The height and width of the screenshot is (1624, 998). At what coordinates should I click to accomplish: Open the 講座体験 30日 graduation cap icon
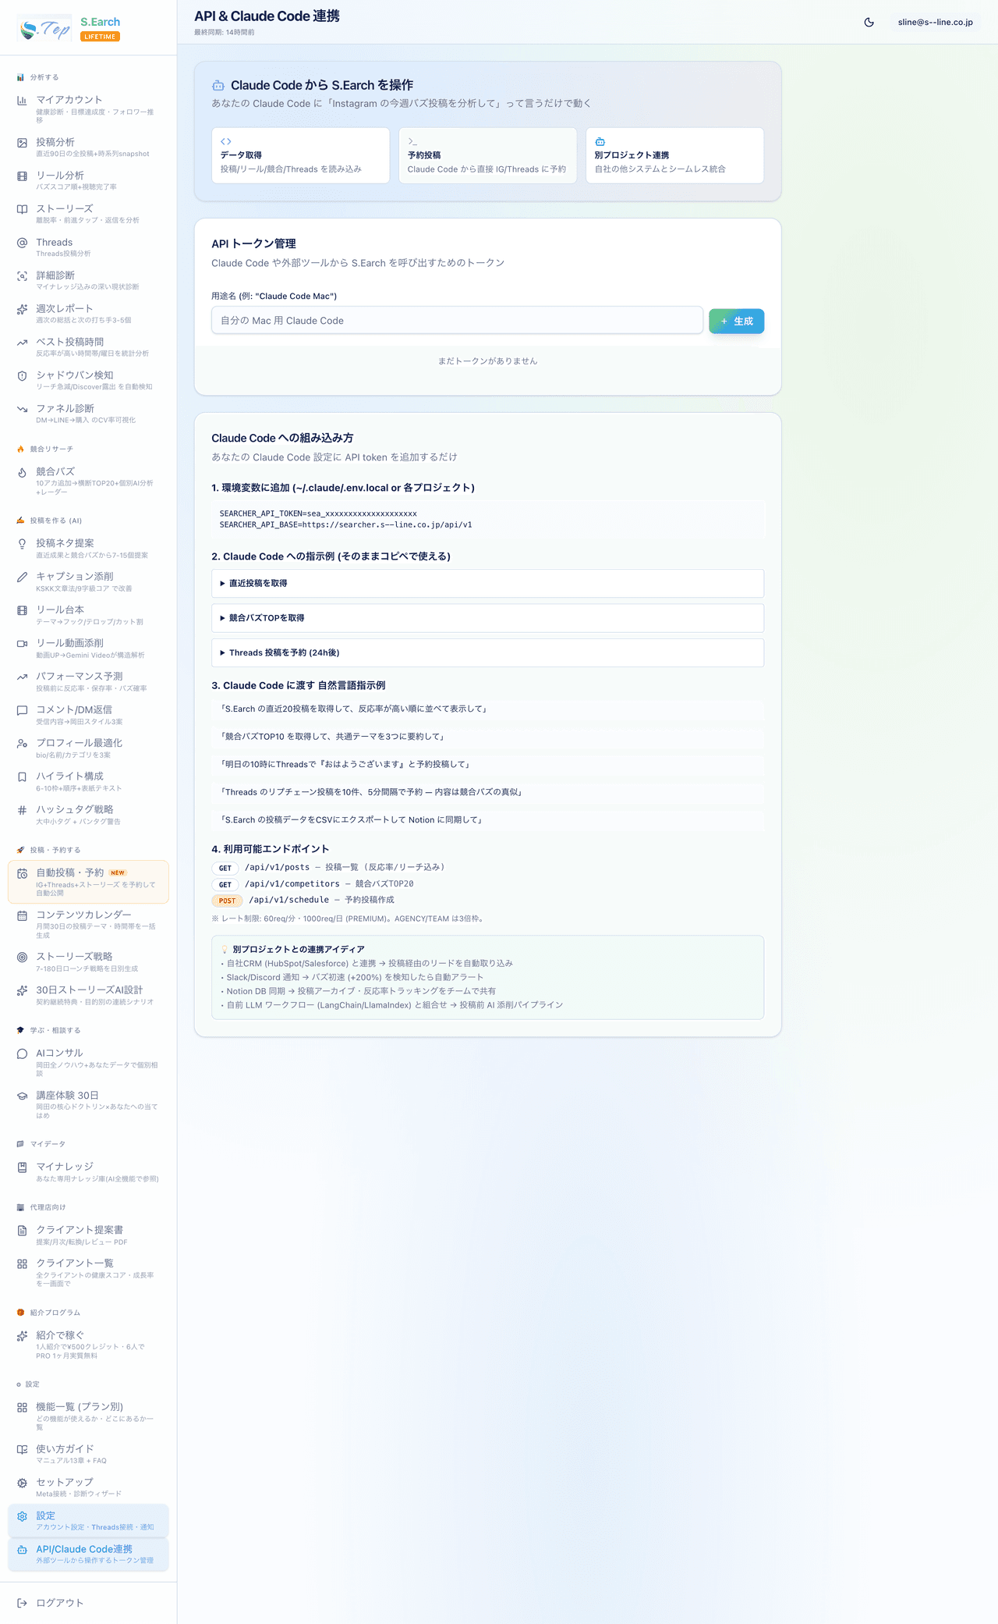pos(22,1096)
